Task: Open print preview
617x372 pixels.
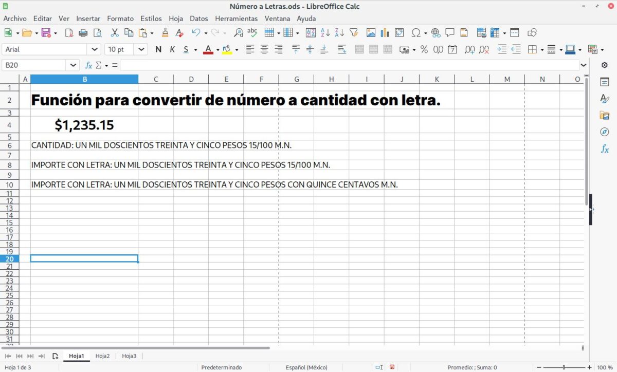Action: (97, 33)
